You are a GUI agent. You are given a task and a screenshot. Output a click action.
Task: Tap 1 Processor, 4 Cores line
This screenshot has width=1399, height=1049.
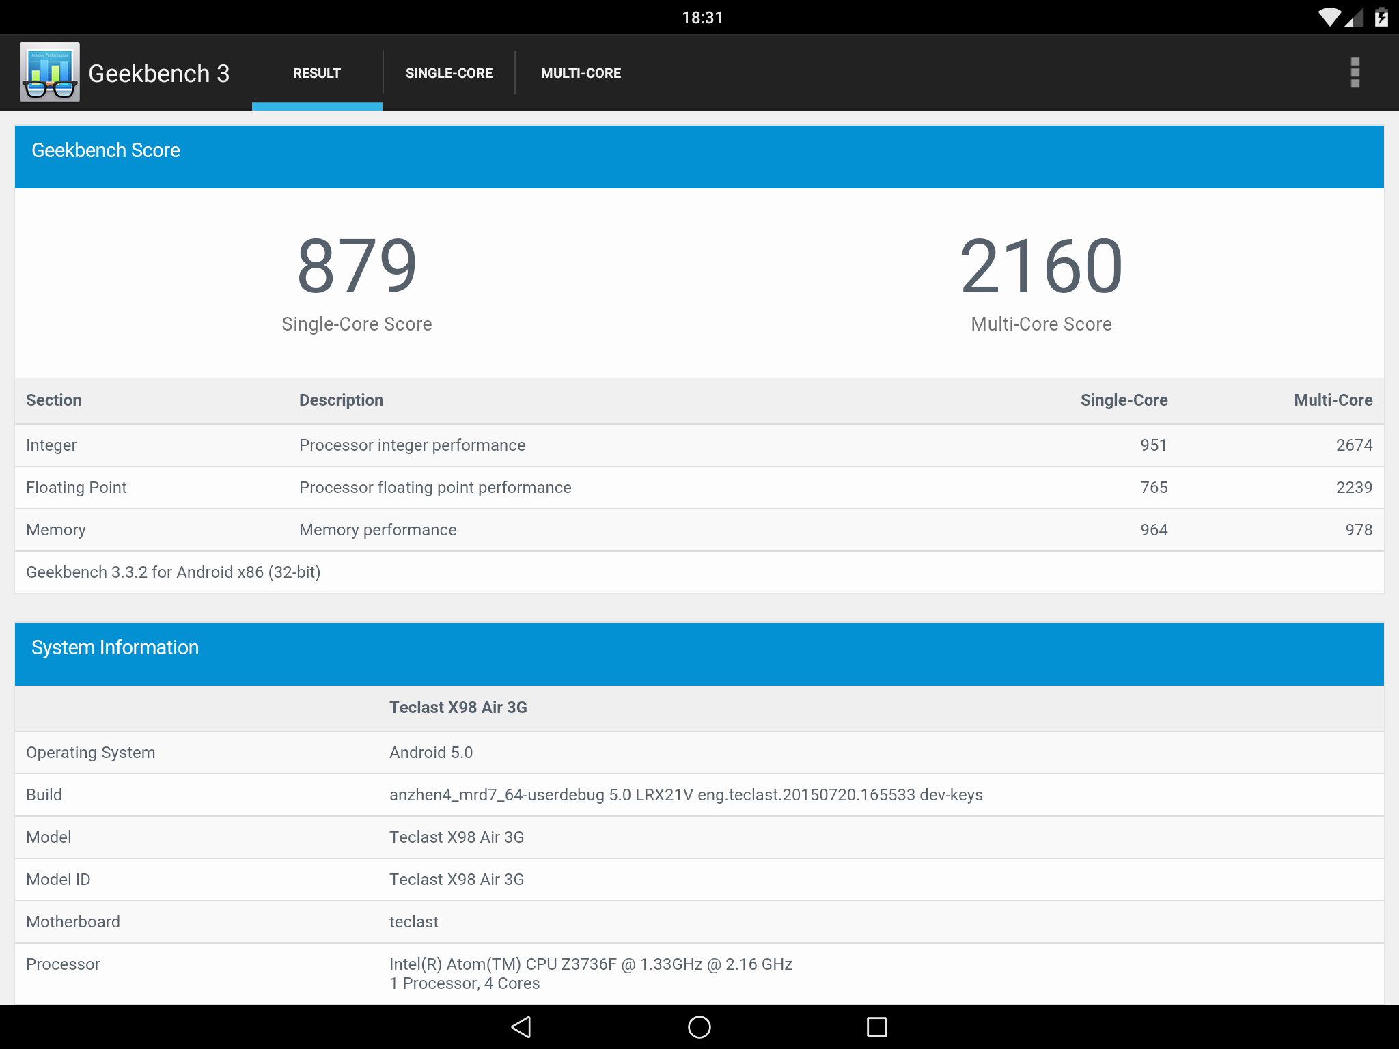465,983
